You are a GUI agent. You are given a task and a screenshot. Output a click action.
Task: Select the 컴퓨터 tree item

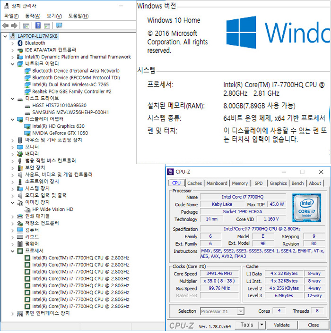click(32, 230)
